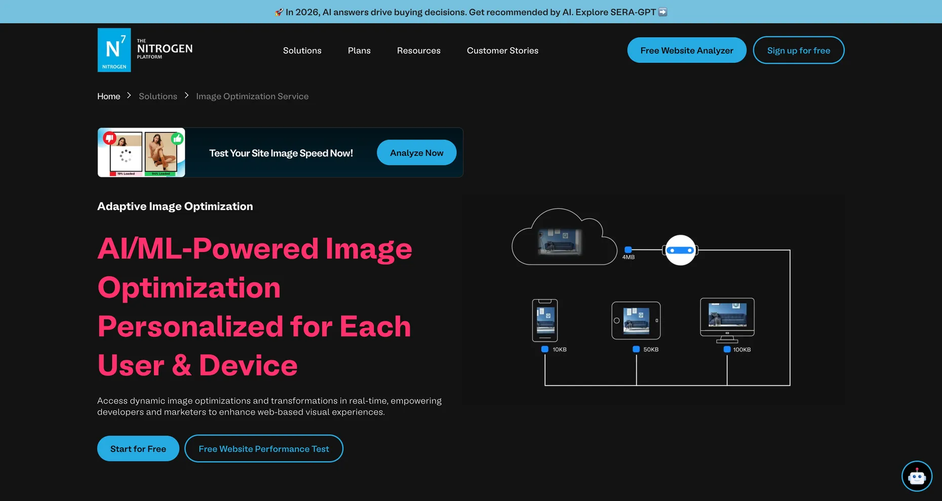942x501 pixels.
Task: Click the desktop monitor icon labeled 100KB
Action: click(x=727, y=320)
